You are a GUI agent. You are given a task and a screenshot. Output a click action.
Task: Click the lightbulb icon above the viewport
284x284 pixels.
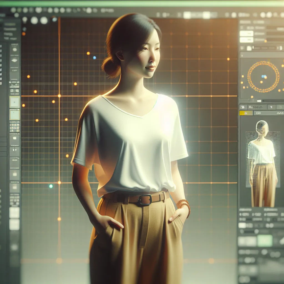tap(25, 20)
